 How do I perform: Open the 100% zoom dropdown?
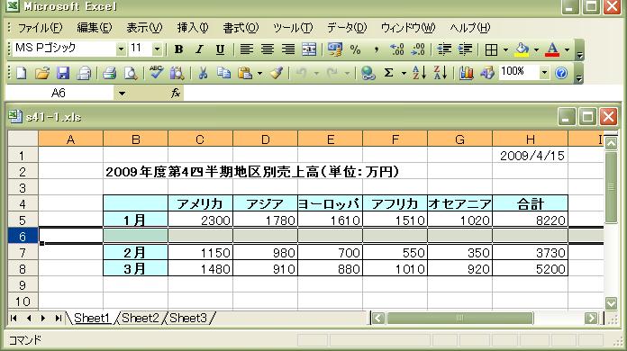tap(544, 73)
